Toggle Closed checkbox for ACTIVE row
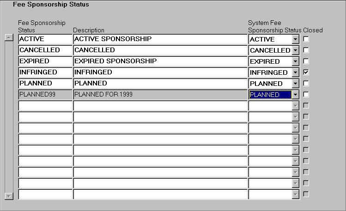346x211 pixels. point(306,39)
